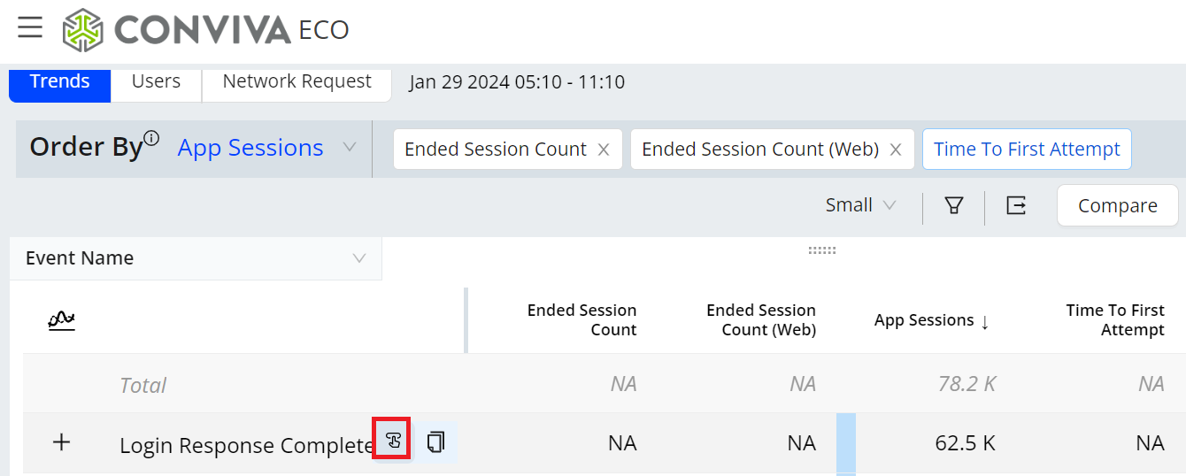Screen dimensions: 1186x476
Task: Open the Order By App Sessions dropdown
Action: click(266, 148)
